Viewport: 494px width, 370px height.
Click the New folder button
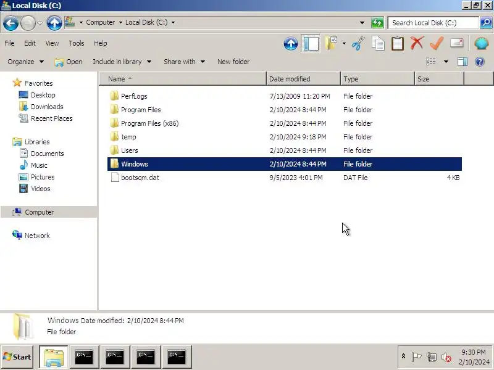click(x=233, y=62)
